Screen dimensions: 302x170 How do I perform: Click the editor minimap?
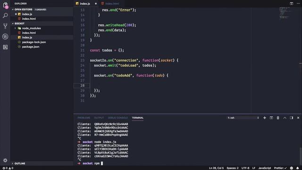[287, 13]
